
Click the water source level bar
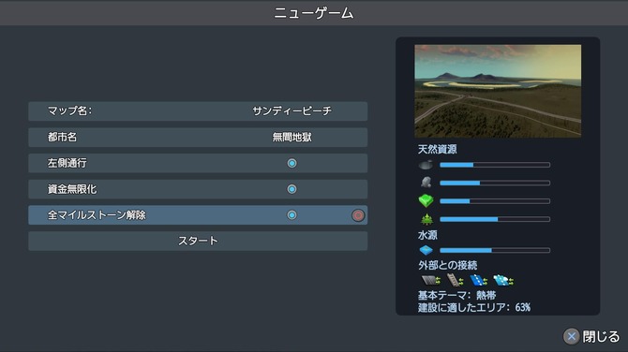[x=495, y=250]
